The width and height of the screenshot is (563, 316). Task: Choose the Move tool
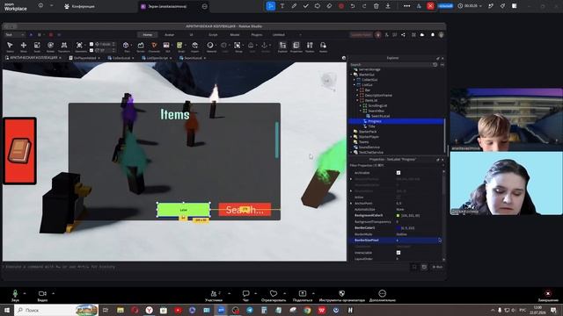click(x=24, y=47)
